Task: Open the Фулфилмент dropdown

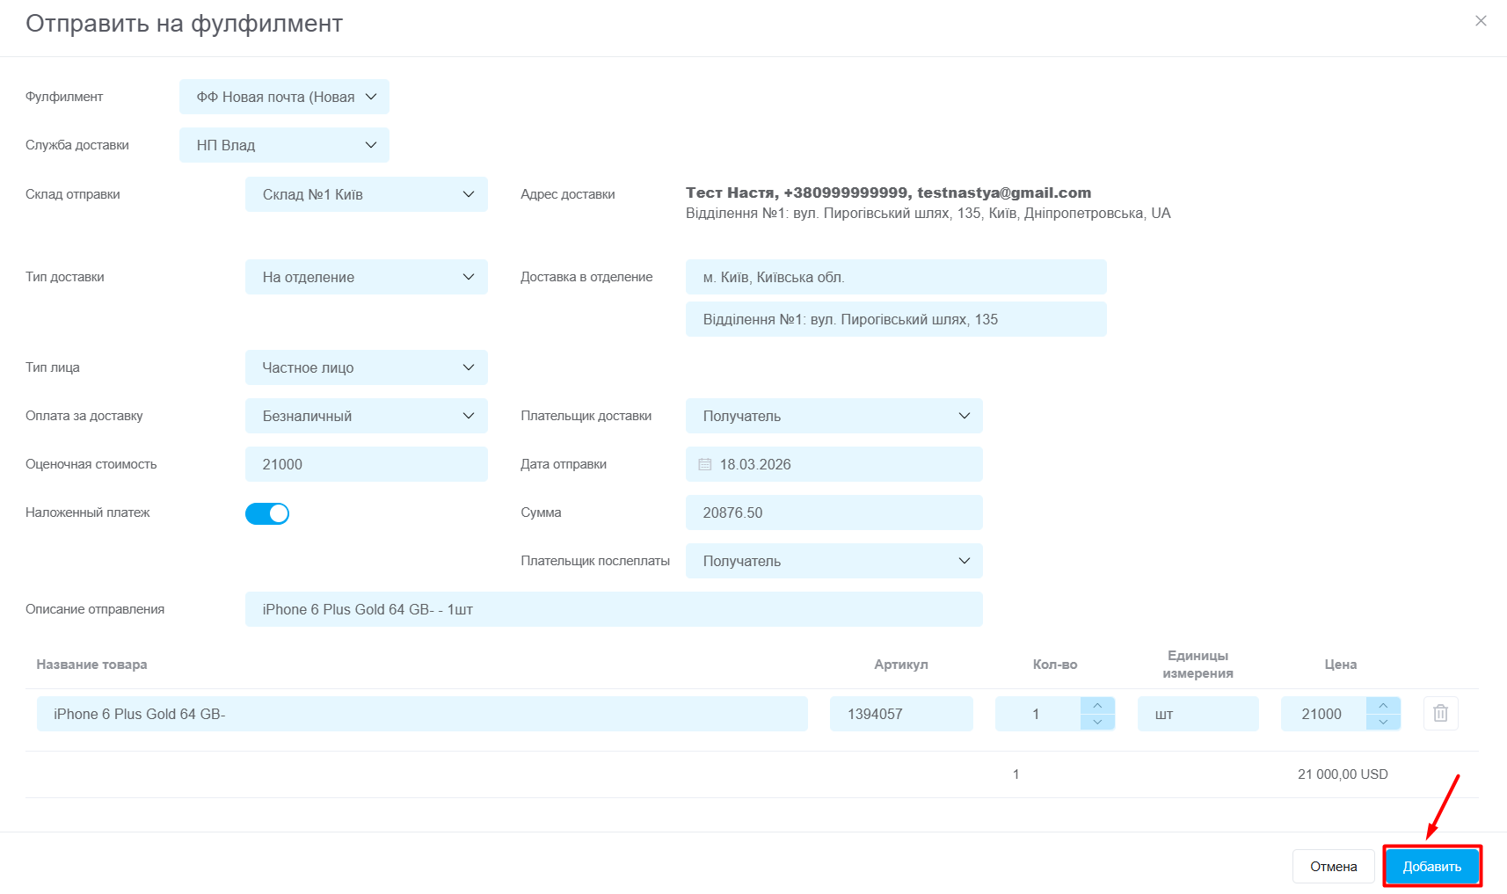Action: pos(284,97)
